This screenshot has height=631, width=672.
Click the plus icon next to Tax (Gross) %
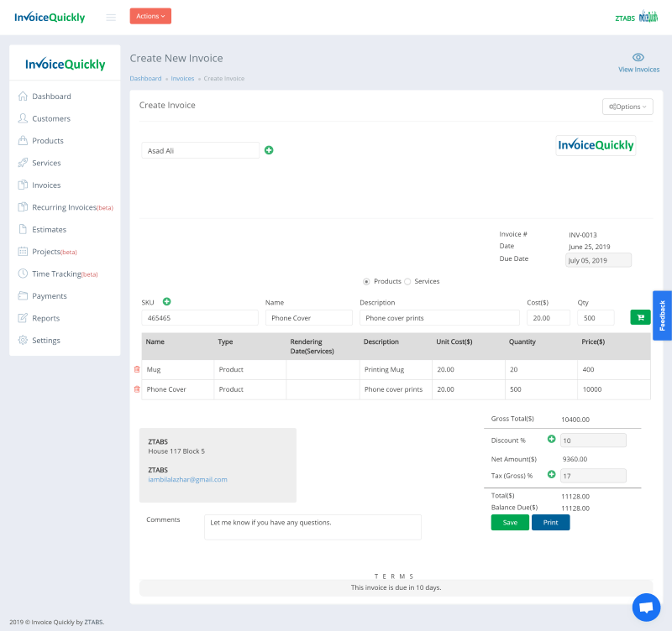[x=552, y=474]
